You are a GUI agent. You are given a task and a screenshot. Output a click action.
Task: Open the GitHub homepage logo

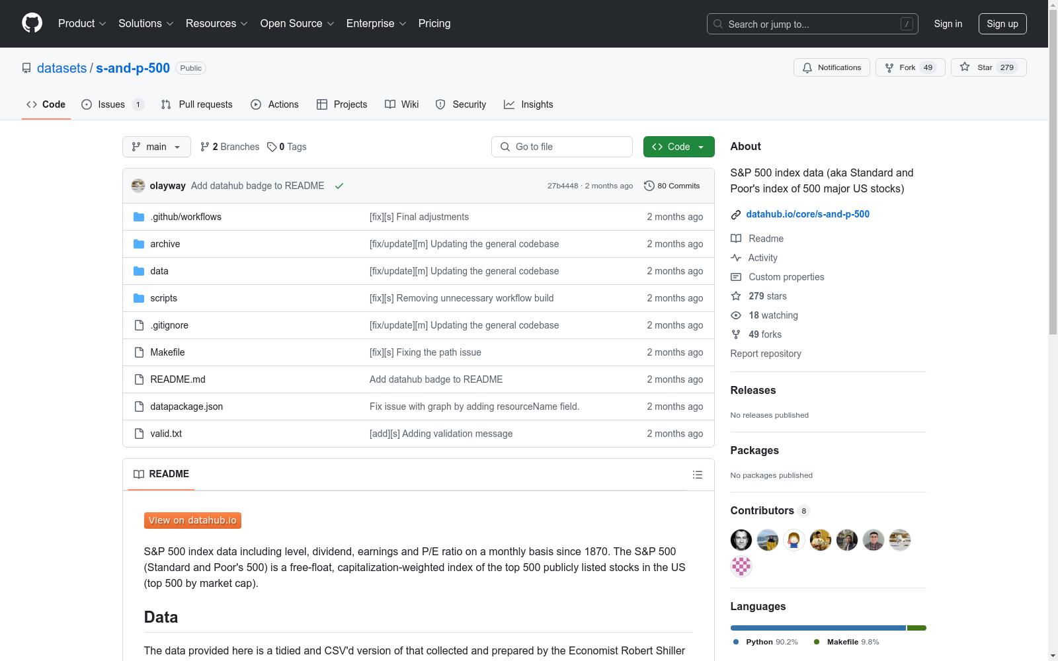click(x=32, y=23)
